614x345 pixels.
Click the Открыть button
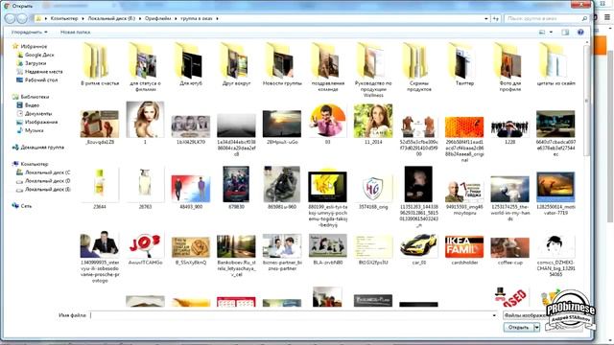point(518,327)
